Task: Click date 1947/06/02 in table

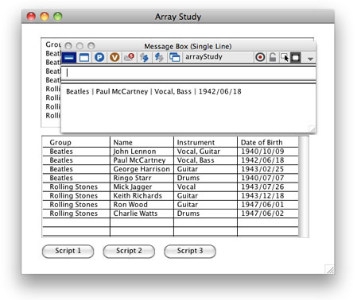Action: pyautogui.click(x=268, y=213)
